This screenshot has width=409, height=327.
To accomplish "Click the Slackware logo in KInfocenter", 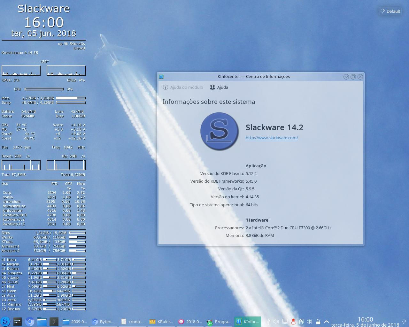I will pyautogui.click(x=219, y=131).
